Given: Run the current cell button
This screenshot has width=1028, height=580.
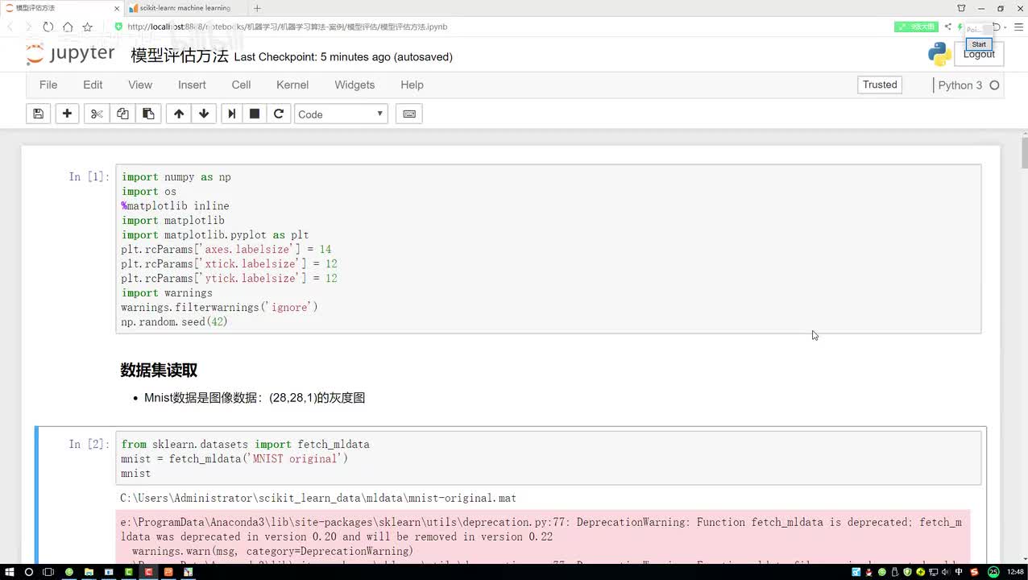Looking at the screenshot, I should pos(232,114).
